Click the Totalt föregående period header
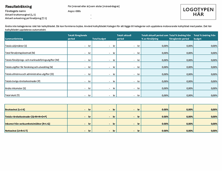This screenshot has width=222, height=171. 78,37
